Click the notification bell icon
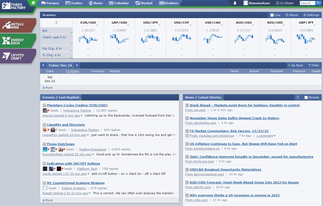 (x=234, y=3)
